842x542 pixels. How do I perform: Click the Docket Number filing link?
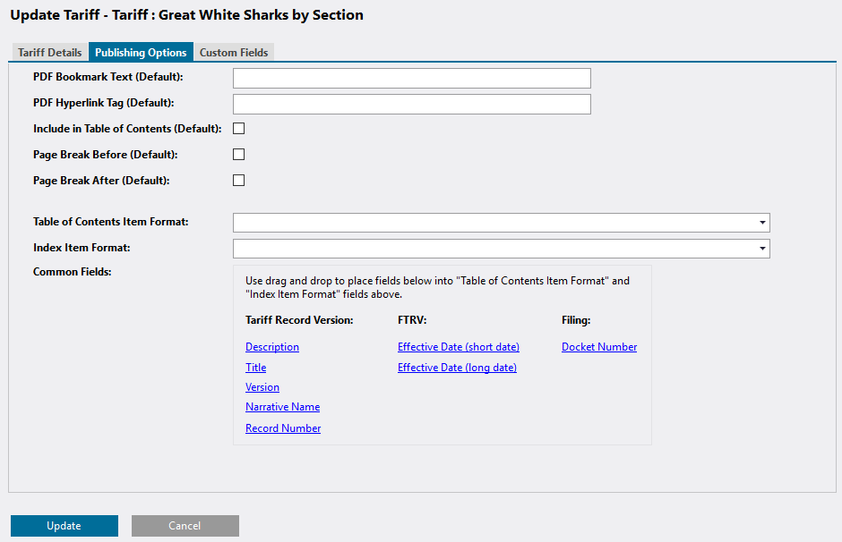(x=599, y=347)
